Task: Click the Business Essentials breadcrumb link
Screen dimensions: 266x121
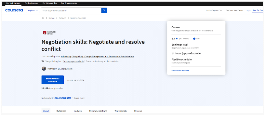Action: (x=78, y=18)
